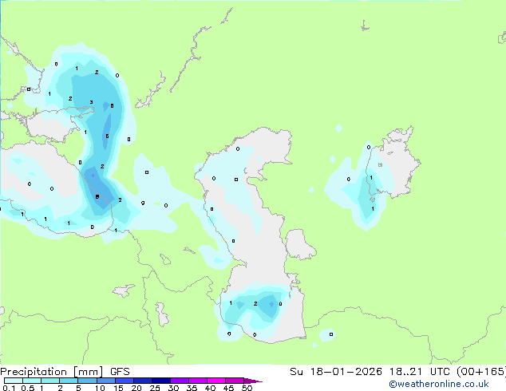
Task: Click the '35' legend scale label
Action: pos(192,388)
